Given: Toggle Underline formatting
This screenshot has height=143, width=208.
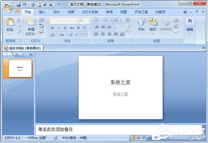Looking at the screenshot, I should [x=65, y=28].
